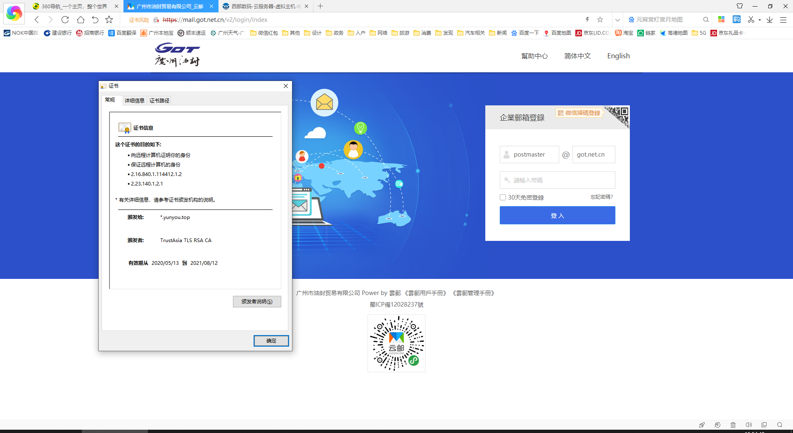Click the 确定 button in certificate dialog
This screenshot has width=793, height=433.
[x=271, y=341]
